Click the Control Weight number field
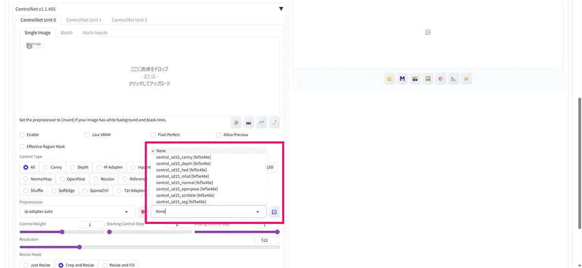The image size is (582, 268). (92, 225)
